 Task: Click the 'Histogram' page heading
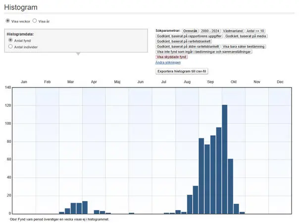click(x=20, y=6)
